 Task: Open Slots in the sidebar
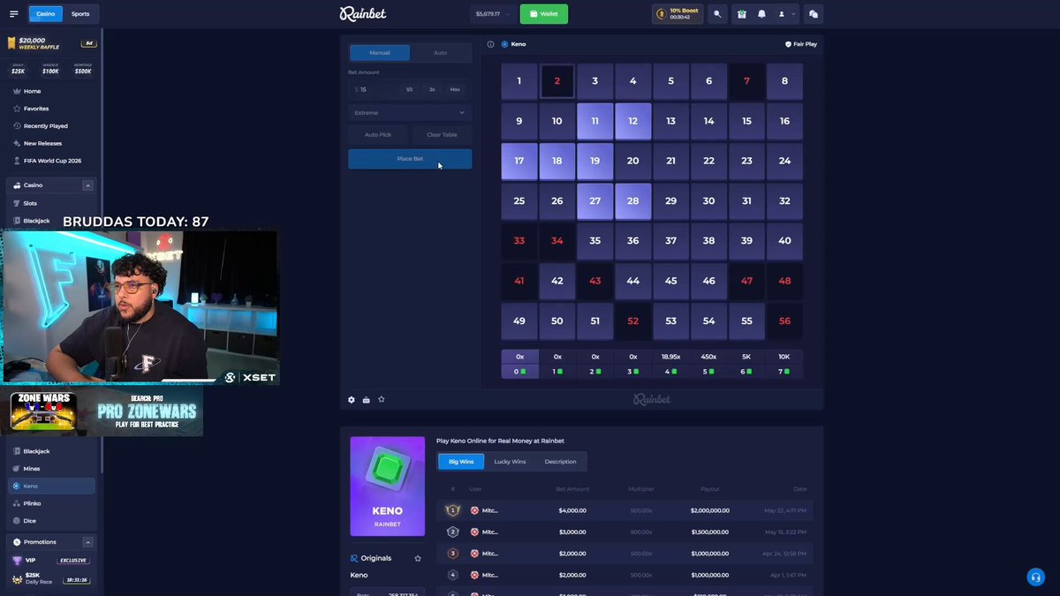[51, 203]
